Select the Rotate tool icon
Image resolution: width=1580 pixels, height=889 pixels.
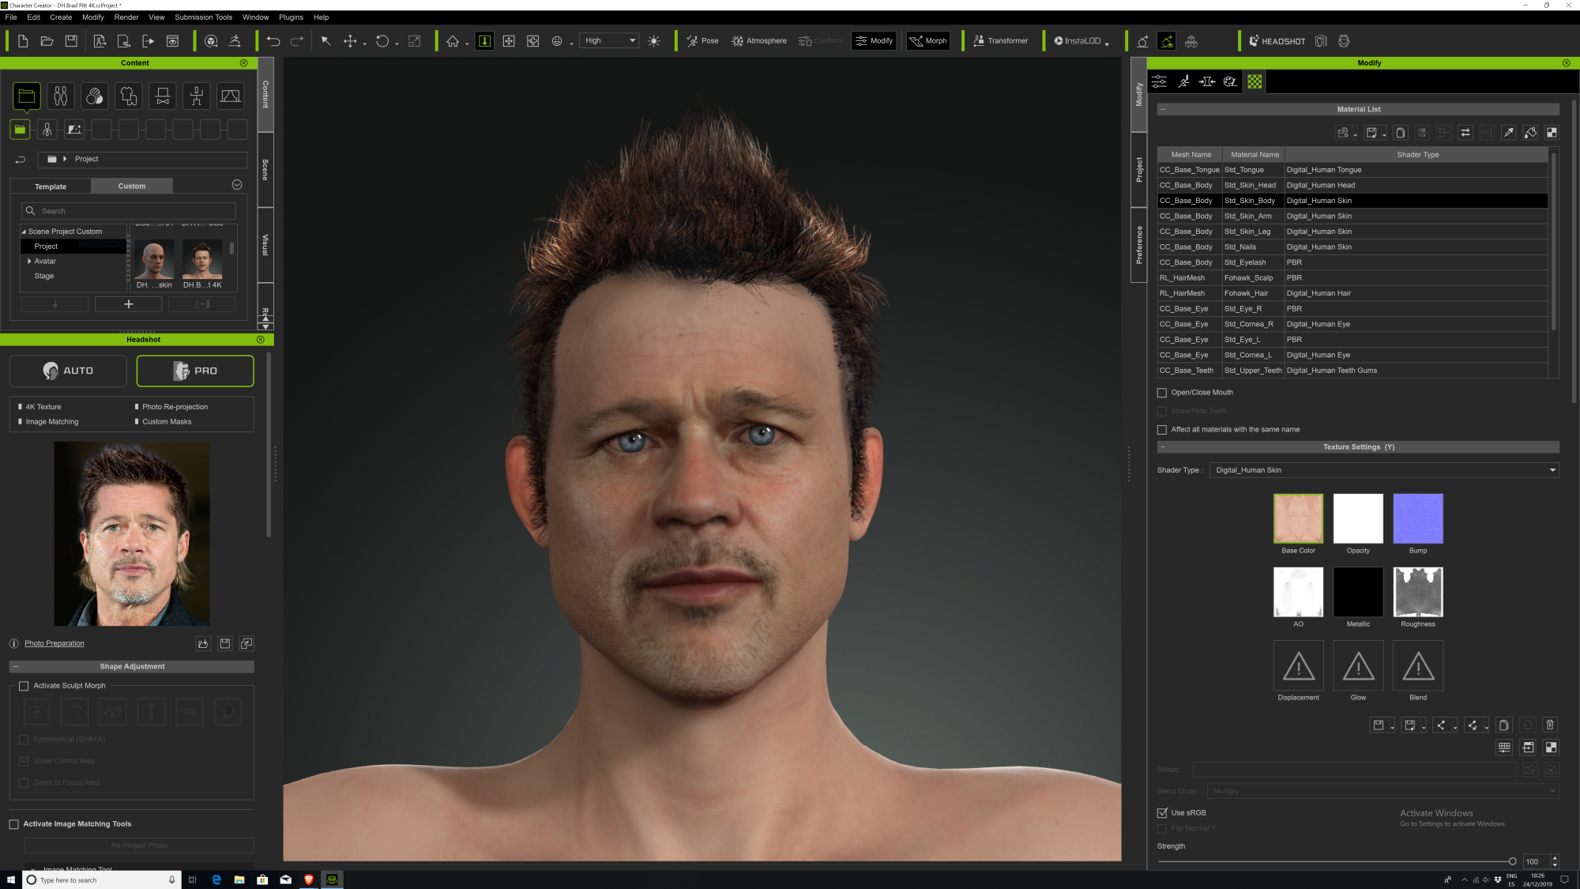pos(382,41)
